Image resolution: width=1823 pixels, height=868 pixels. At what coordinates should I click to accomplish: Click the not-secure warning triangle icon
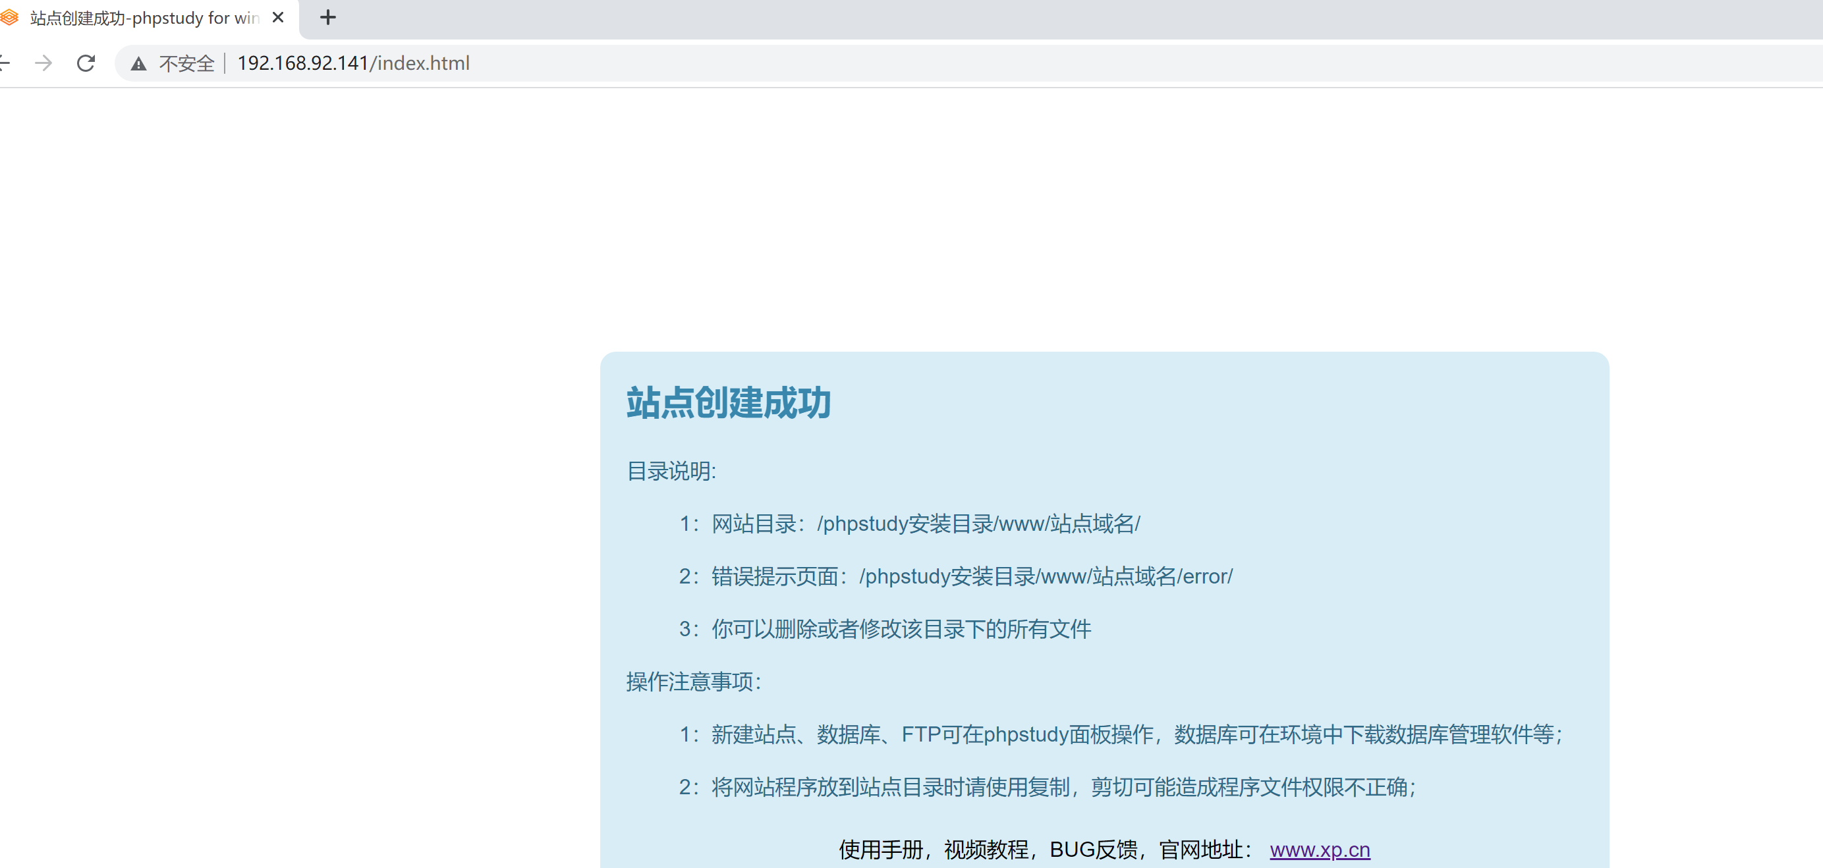[139, 64]
